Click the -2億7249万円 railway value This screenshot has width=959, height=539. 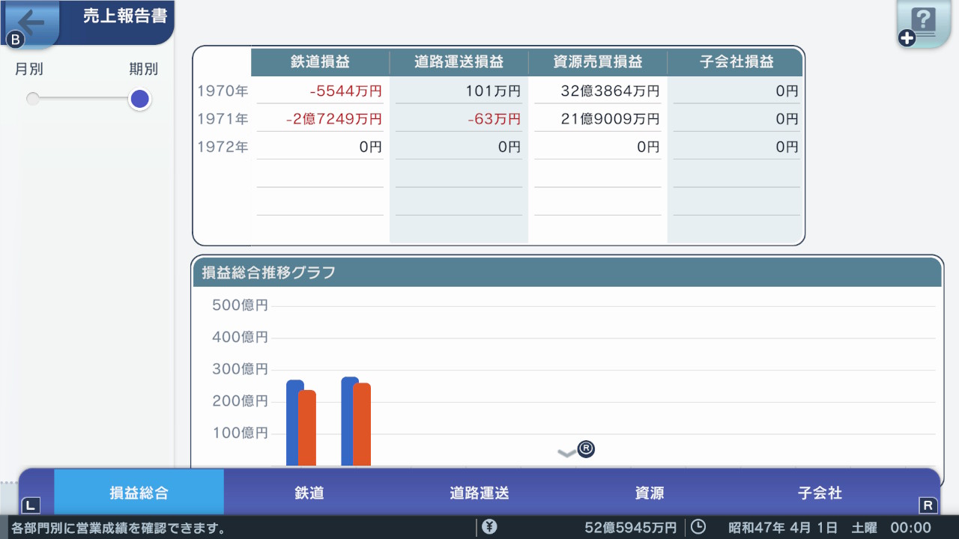pos(334,119)
